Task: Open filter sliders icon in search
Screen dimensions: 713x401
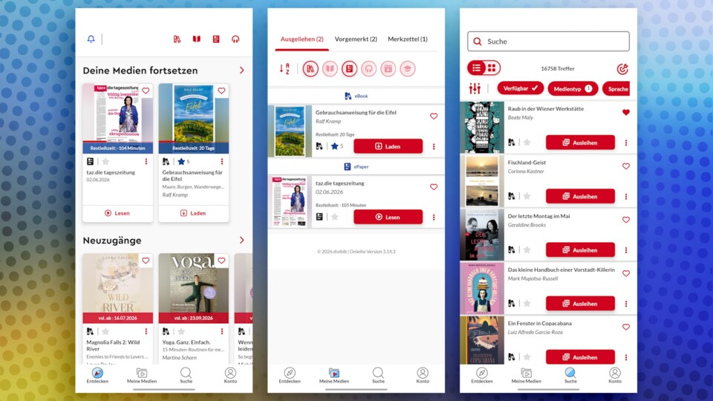Action: pos(475,88)
